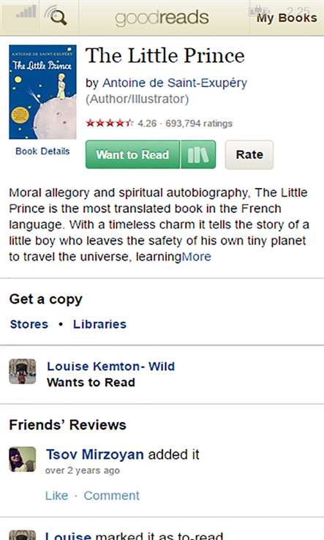Click Tsov Mirzoyan's name link
Image resolution: width=324 pixels, height=540 pixels.
(94, 454)
